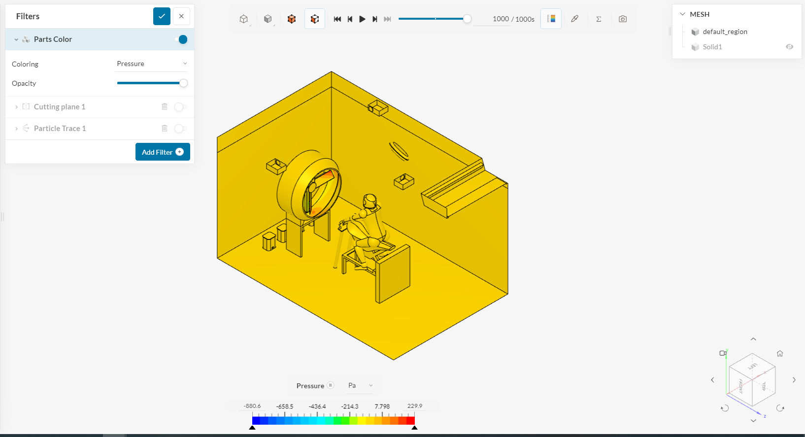Click the Add Filter button
805x437 pixels.
(163, 152)
